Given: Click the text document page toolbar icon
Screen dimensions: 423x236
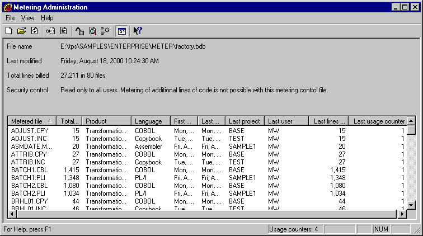Looking at the screenshot, I should point(63,31).
